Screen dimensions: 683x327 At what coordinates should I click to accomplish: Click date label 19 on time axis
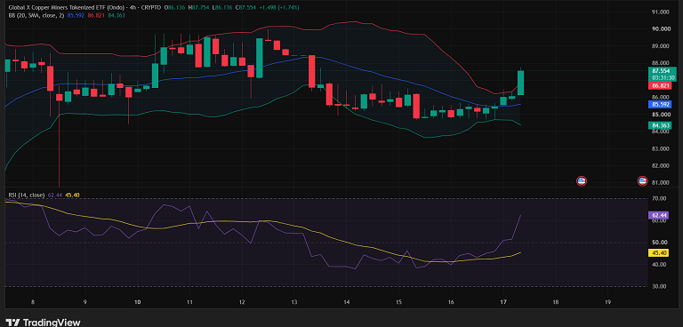click(607, 302)
